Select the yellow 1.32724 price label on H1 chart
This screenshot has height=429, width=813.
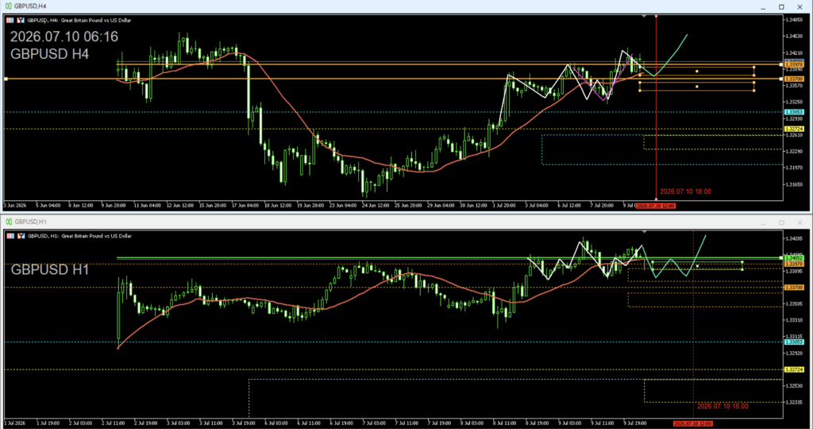(794, 370)
